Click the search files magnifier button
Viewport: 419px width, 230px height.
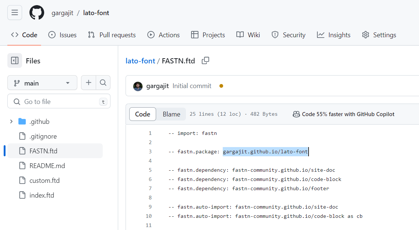103,83
